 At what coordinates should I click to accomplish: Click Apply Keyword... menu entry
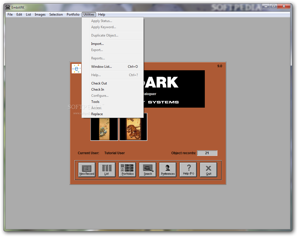tap(112, 27)
